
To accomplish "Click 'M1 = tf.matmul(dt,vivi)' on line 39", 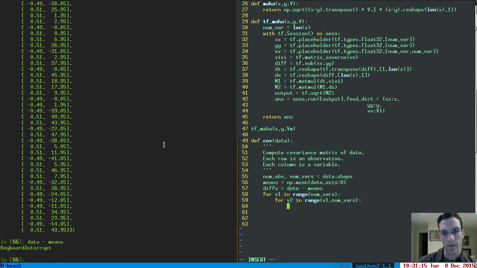I will [309, 81].
